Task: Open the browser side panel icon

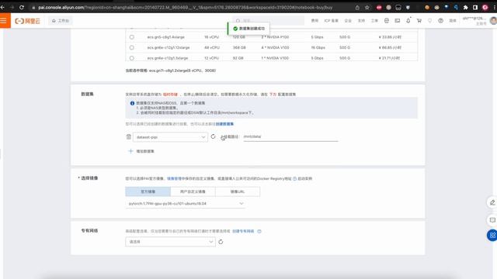Action: click(x=475, y=7)
